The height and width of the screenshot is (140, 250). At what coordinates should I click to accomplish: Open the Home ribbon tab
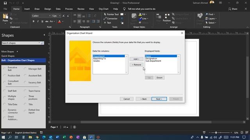pyautogui.click(x=16, y=9)
